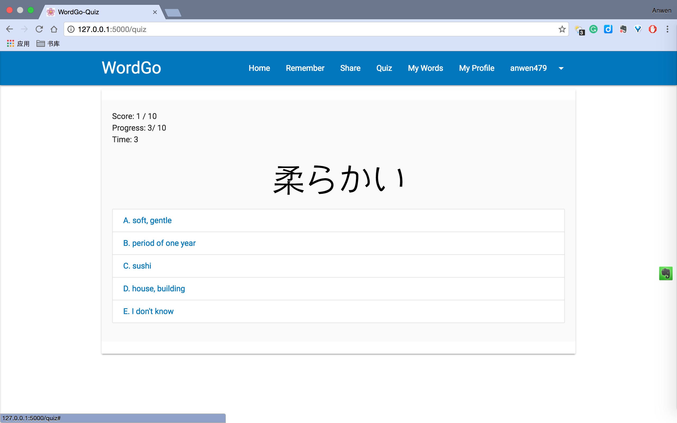677x423 pixels.
Task: Choose option C. sushi
Action: (x=137, y=266)
